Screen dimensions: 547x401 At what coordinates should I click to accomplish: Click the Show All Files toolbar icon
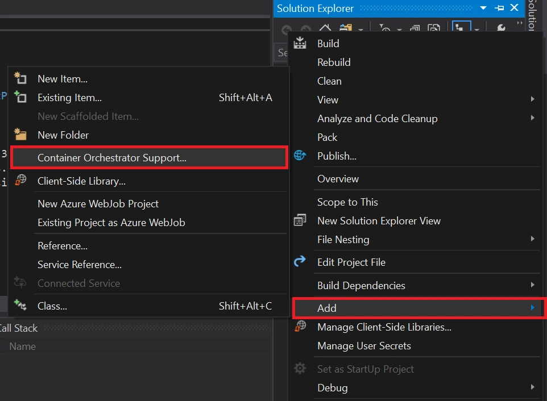(434, 28)
